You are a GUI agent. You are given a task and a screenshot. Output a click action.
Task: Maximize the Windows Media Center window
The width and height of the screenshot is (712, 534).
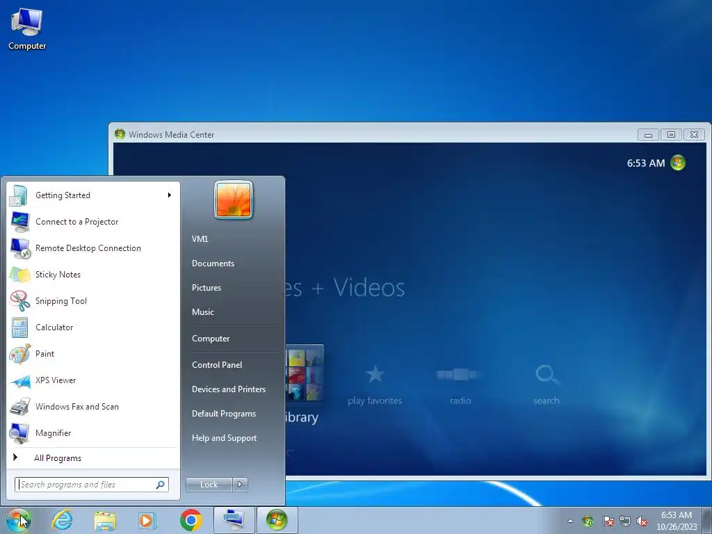pos(671,135)
